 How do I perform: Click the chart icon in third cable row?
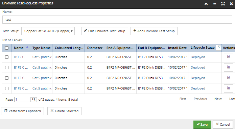point(228,78)
